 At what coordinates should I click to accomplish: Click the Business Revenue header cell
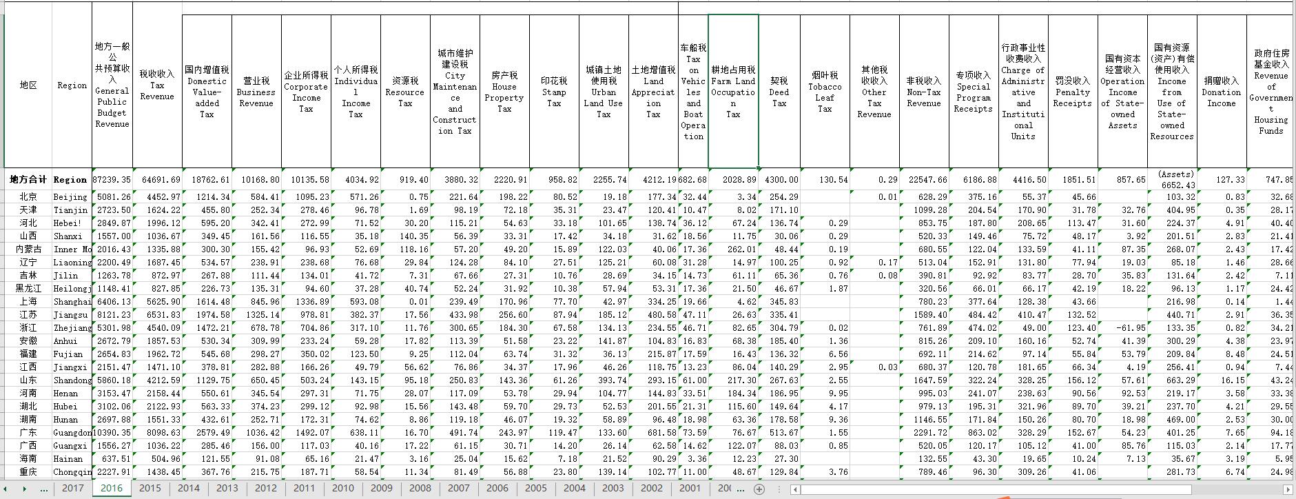pyautogui.click(x=256, y=92)
